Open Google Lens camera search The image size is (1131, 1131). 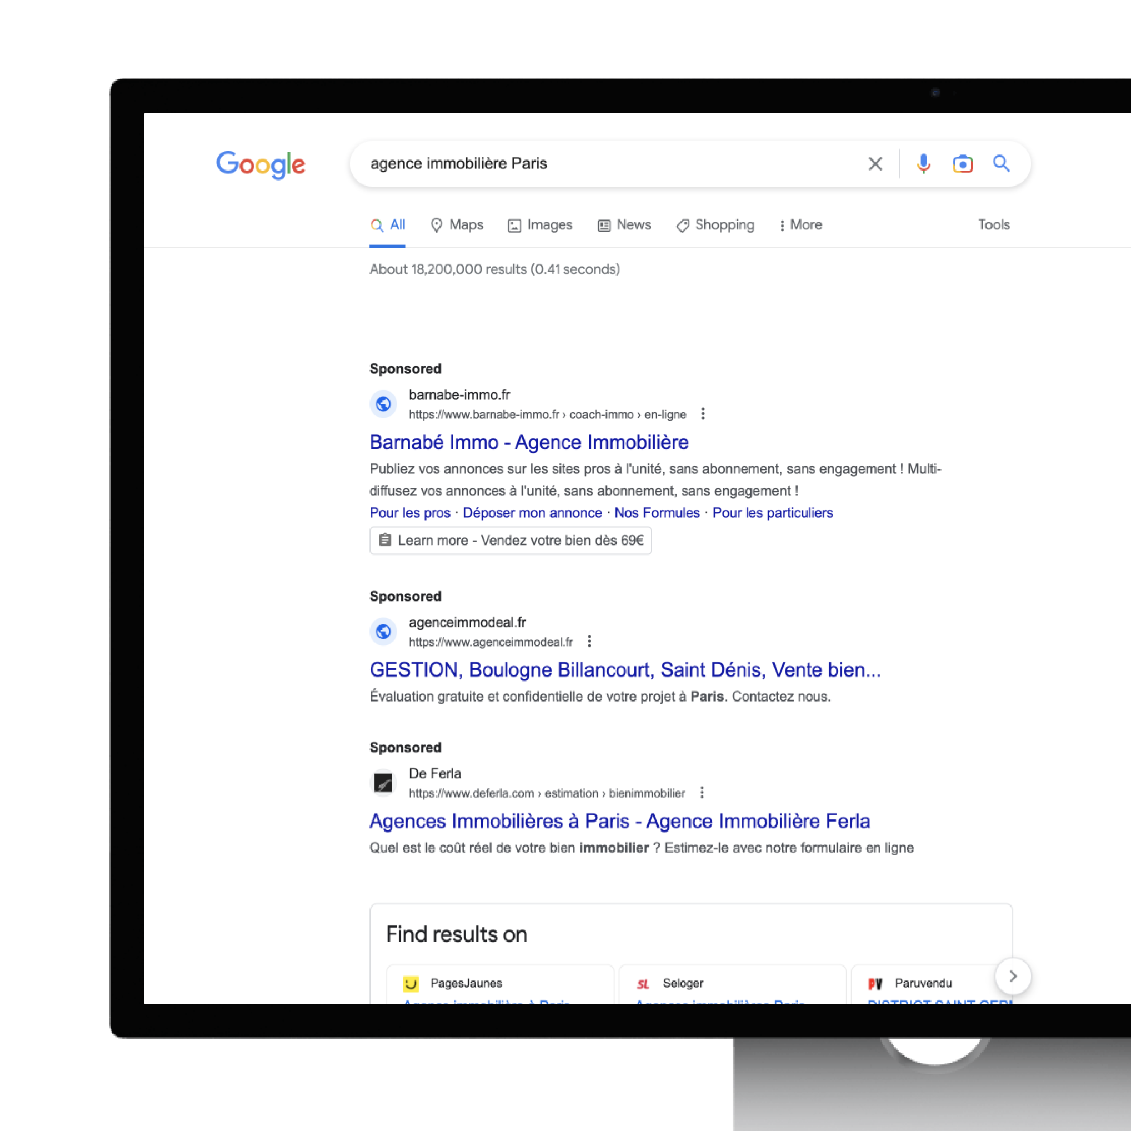962,164
